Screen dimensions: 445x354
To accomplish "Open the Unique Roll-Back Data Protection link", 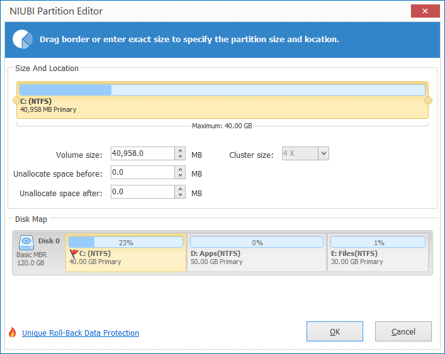I will pos(81,333).
